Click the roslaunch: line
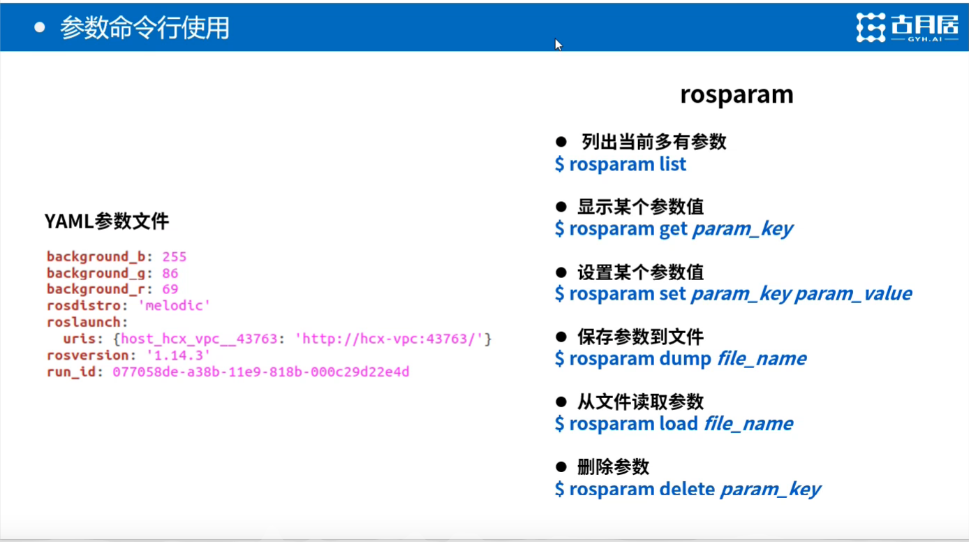Screen dimensions: 969x542 coord(88,322)
